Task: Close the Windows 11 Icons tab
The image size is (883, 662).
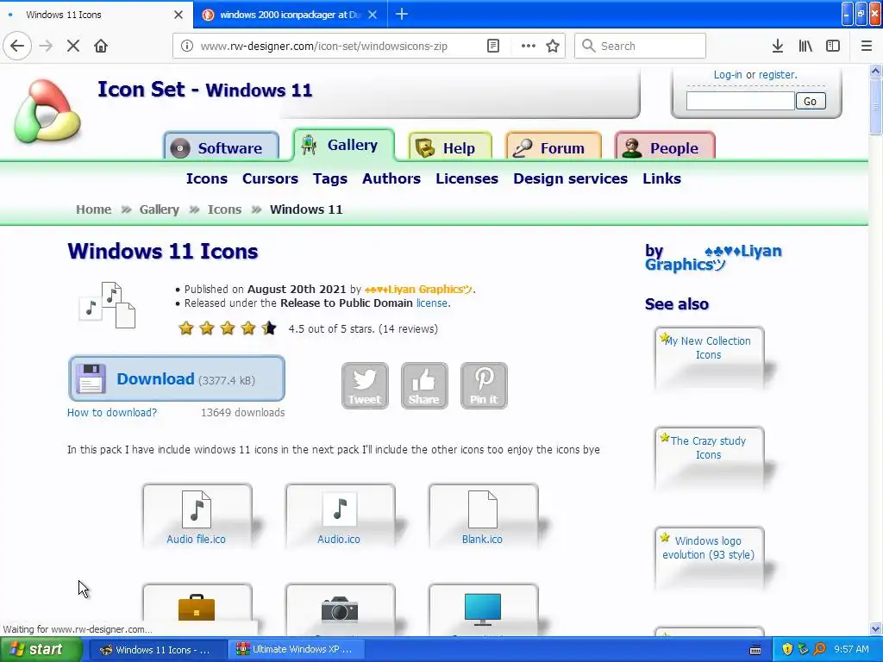Action: [x=178, y=15]
